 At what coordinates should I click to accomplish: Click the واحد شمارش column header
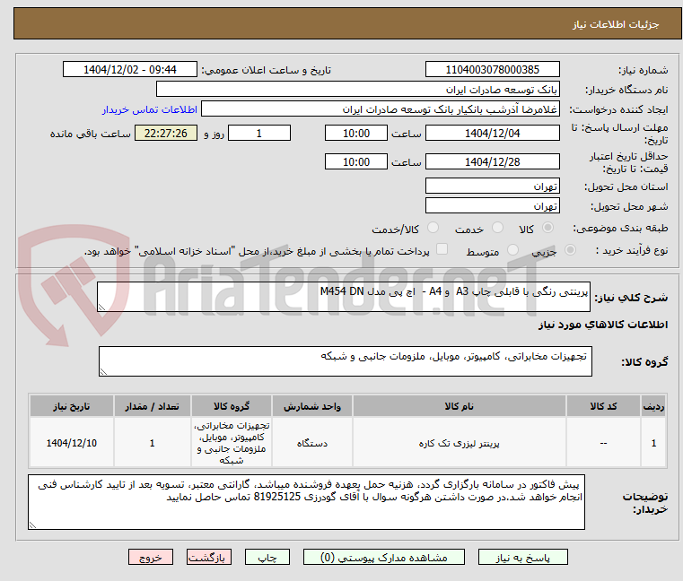311,406
